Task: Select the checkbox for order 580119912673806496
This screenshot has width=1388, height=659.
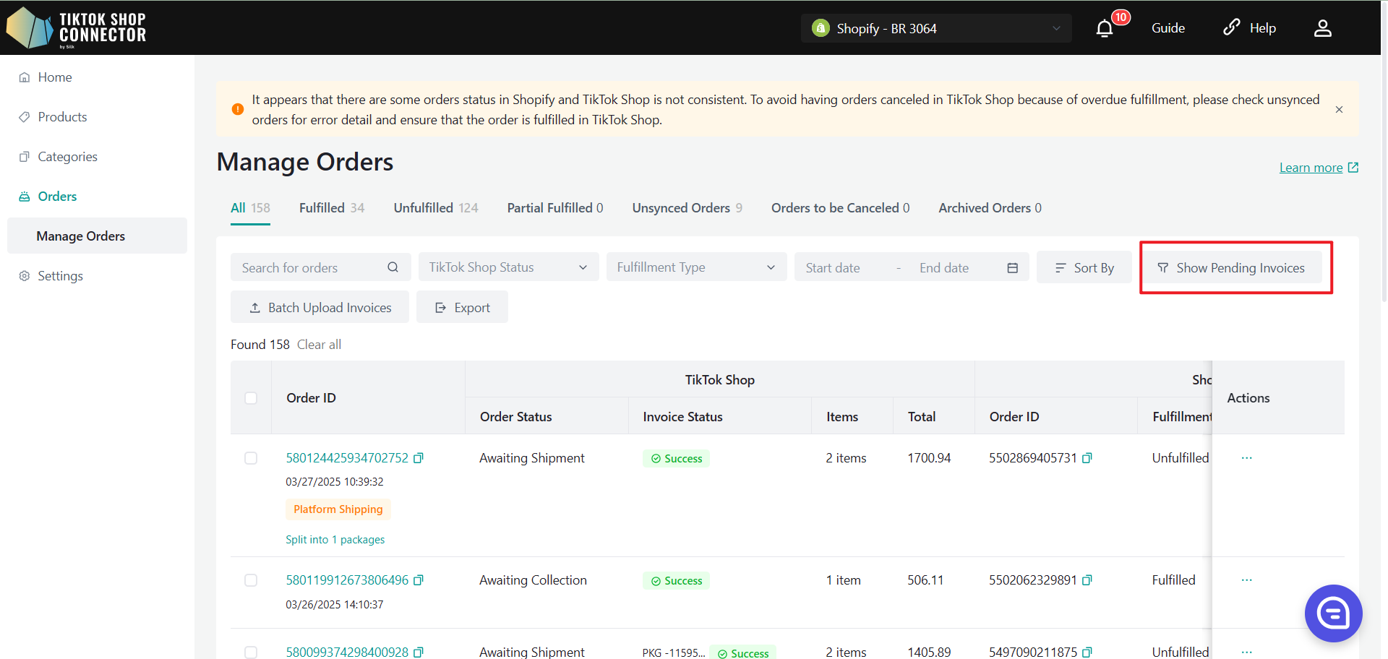Action: 251,580
